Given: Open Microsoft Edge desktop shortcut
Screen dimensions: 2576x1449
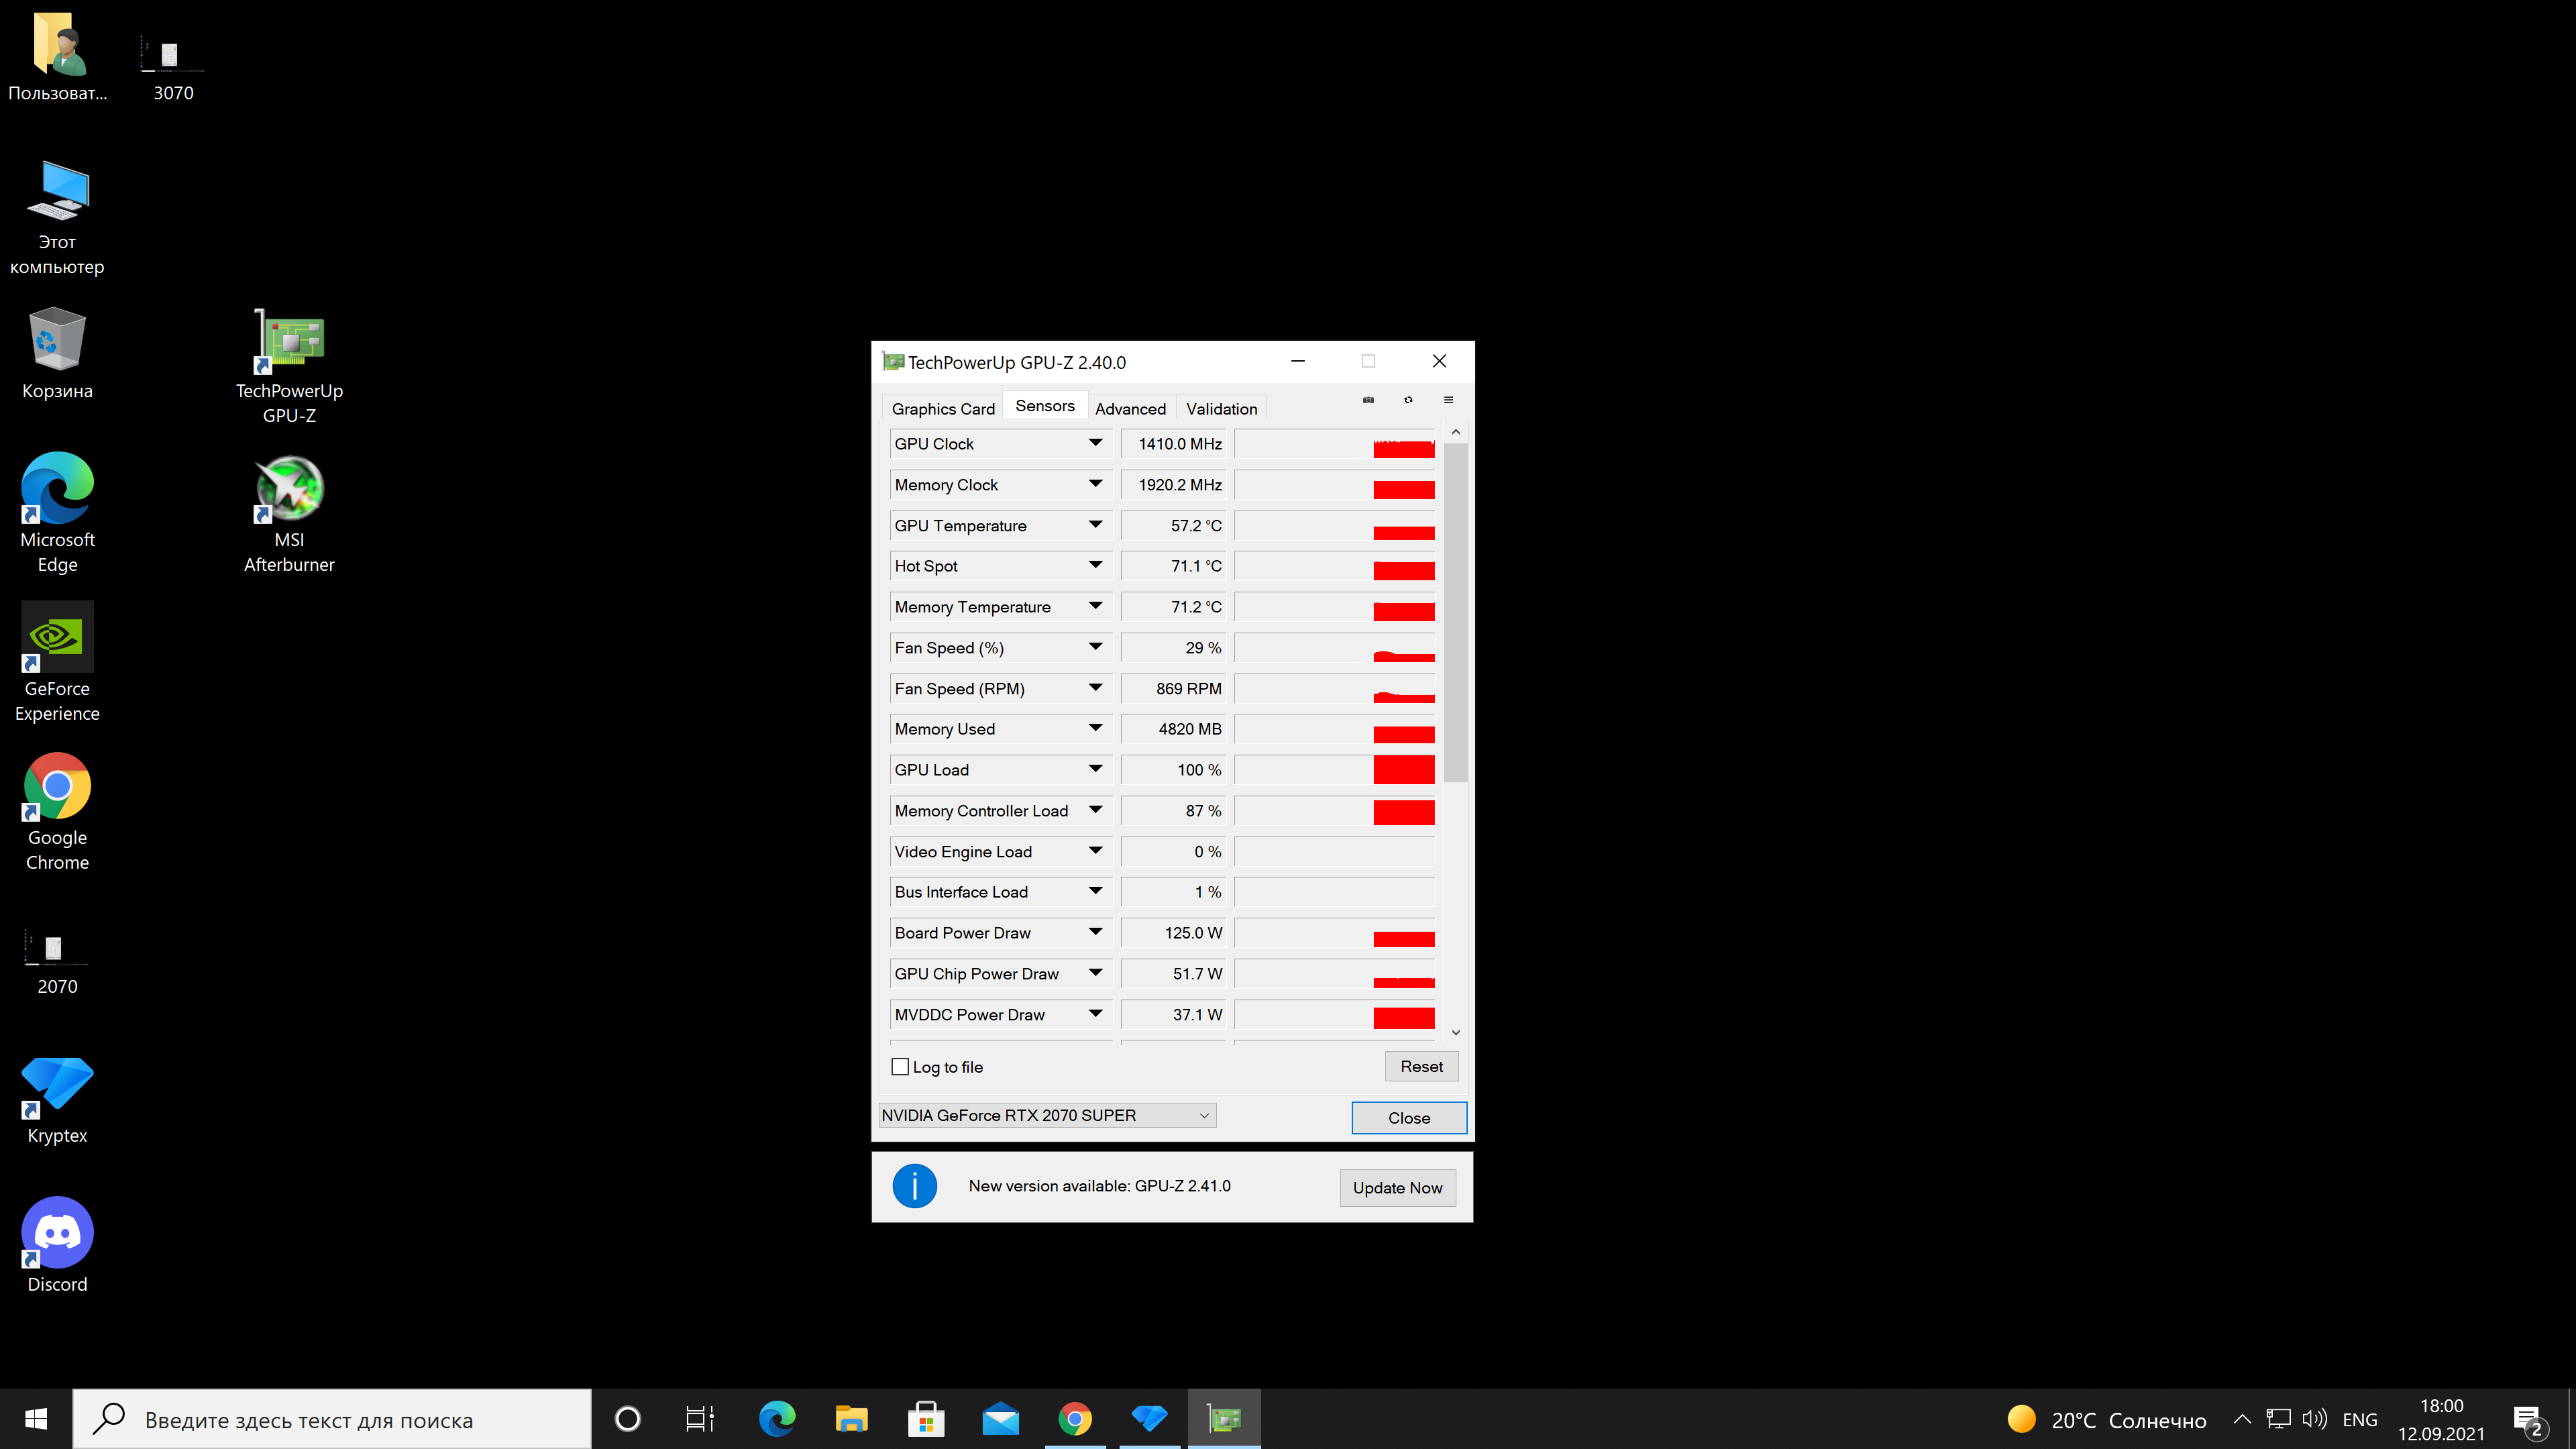Looking at the screenshot, I should pyautogui.click(x=57, y=514).
